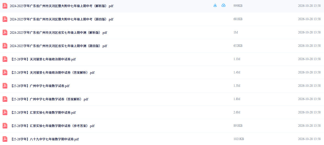Click the 1.8M file size
The width and height of the screenshot is (324, 145).
(x=237, y=99)
